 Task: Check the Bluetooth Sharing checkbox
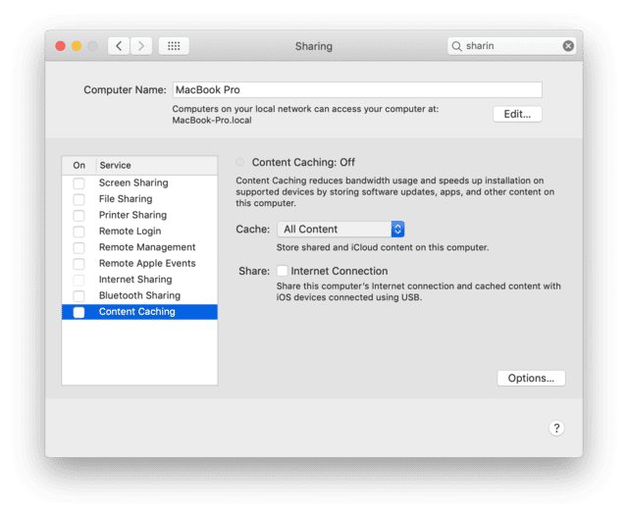pos(78,296)
